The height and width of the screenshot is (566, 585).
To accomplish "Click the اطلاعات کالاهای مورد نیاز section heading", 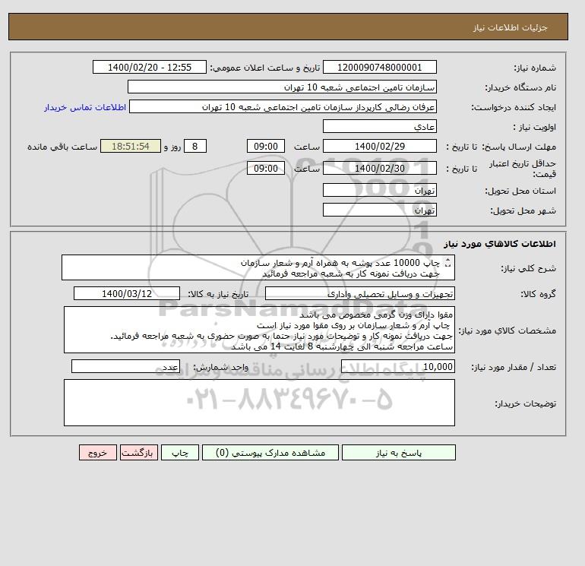I will point(500,244).
